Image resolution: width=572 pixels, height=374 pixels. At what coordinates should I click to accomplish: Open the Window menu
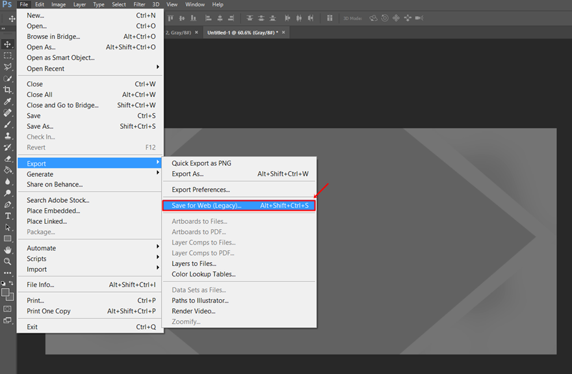click(x=195, y=5)
